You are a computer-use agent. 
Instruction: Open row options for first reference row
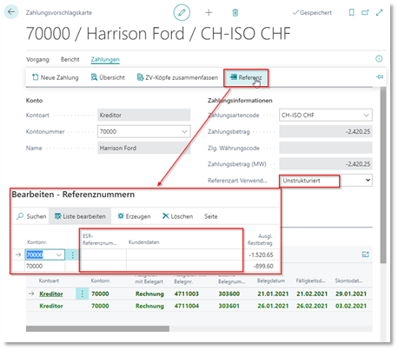pyautogui.click(x=72, y=254)
